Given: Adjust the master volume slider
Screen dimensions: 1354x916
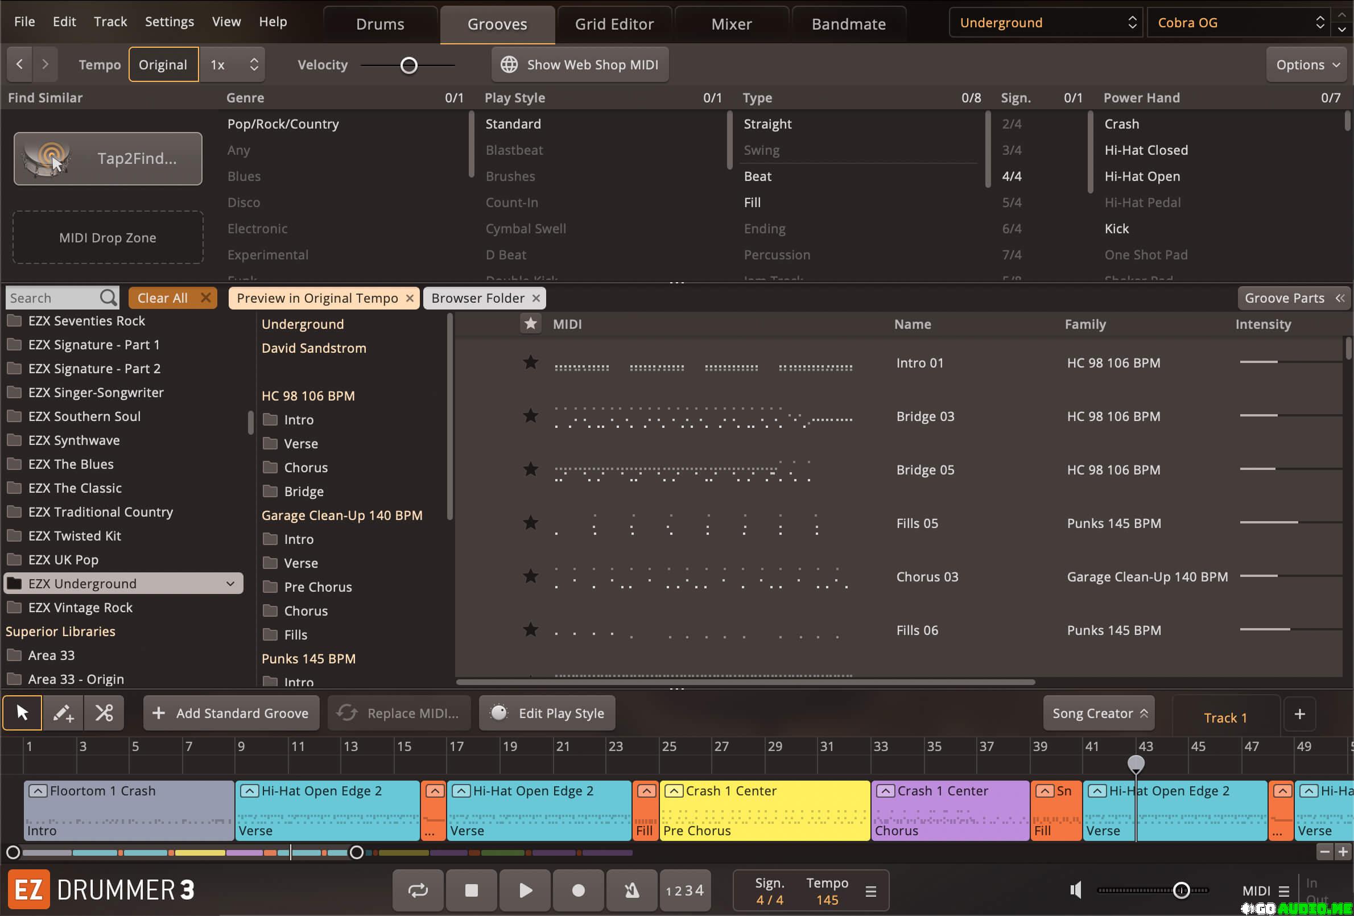Looking at the screenshot, I should (x=1180, y=890).
